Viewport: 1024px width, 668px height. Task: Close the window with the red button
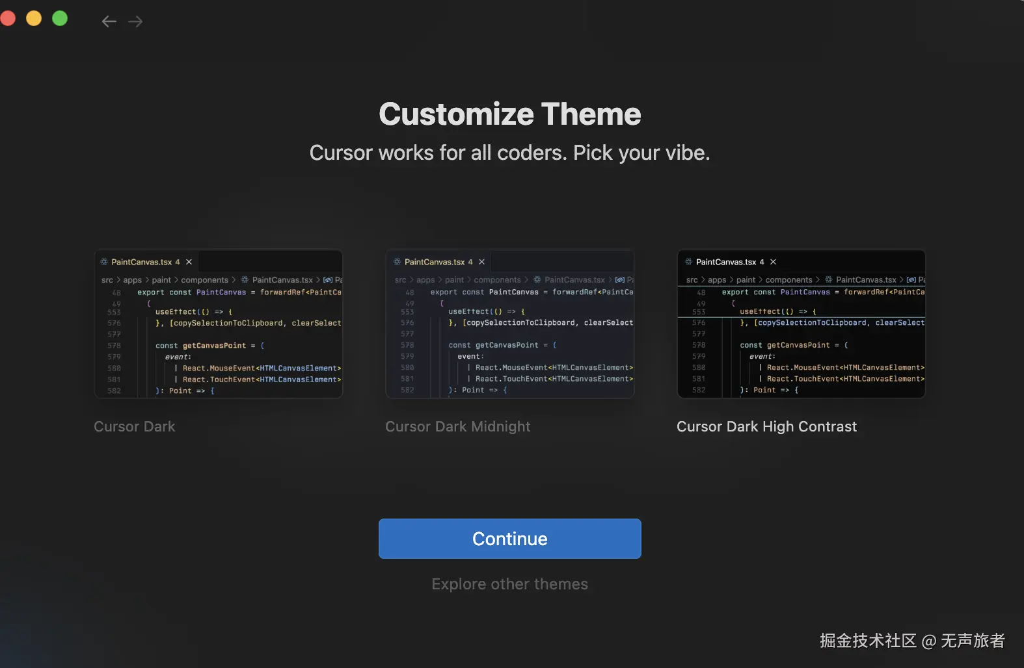point(7,18)
